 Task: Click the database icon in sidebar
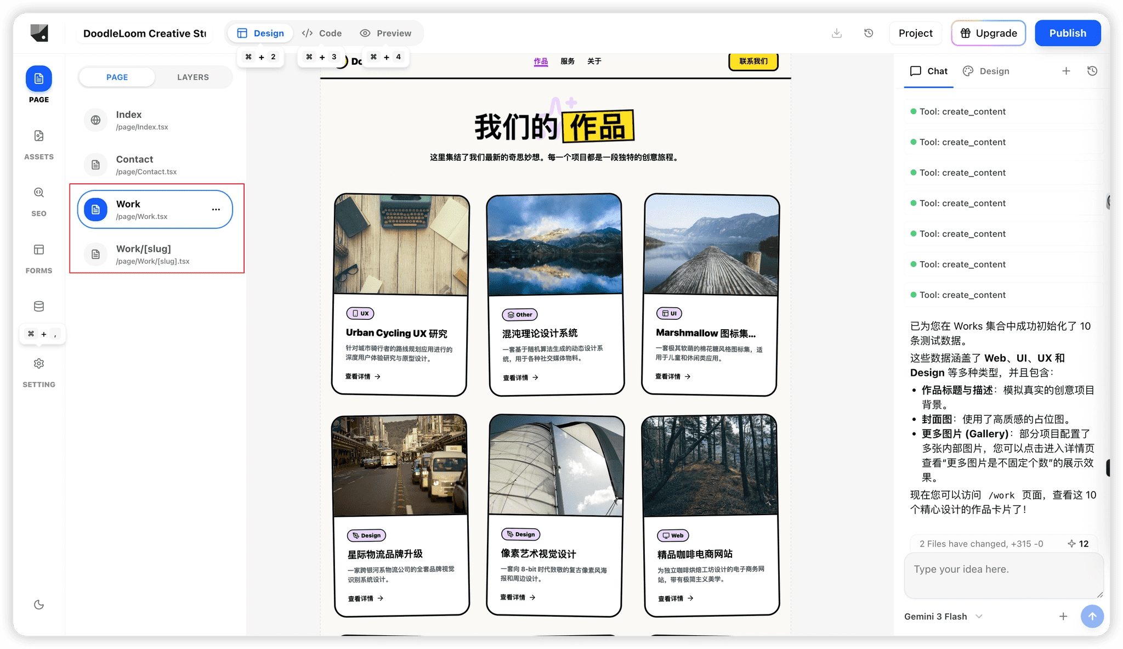(x=39, y=306)
